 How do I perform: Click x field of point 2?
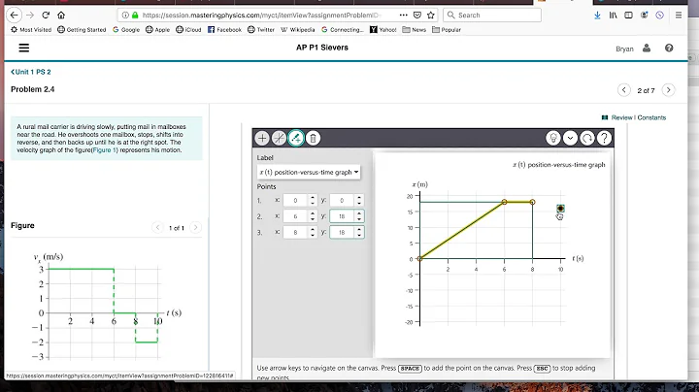pyautogui.click(x=295, y=216)
